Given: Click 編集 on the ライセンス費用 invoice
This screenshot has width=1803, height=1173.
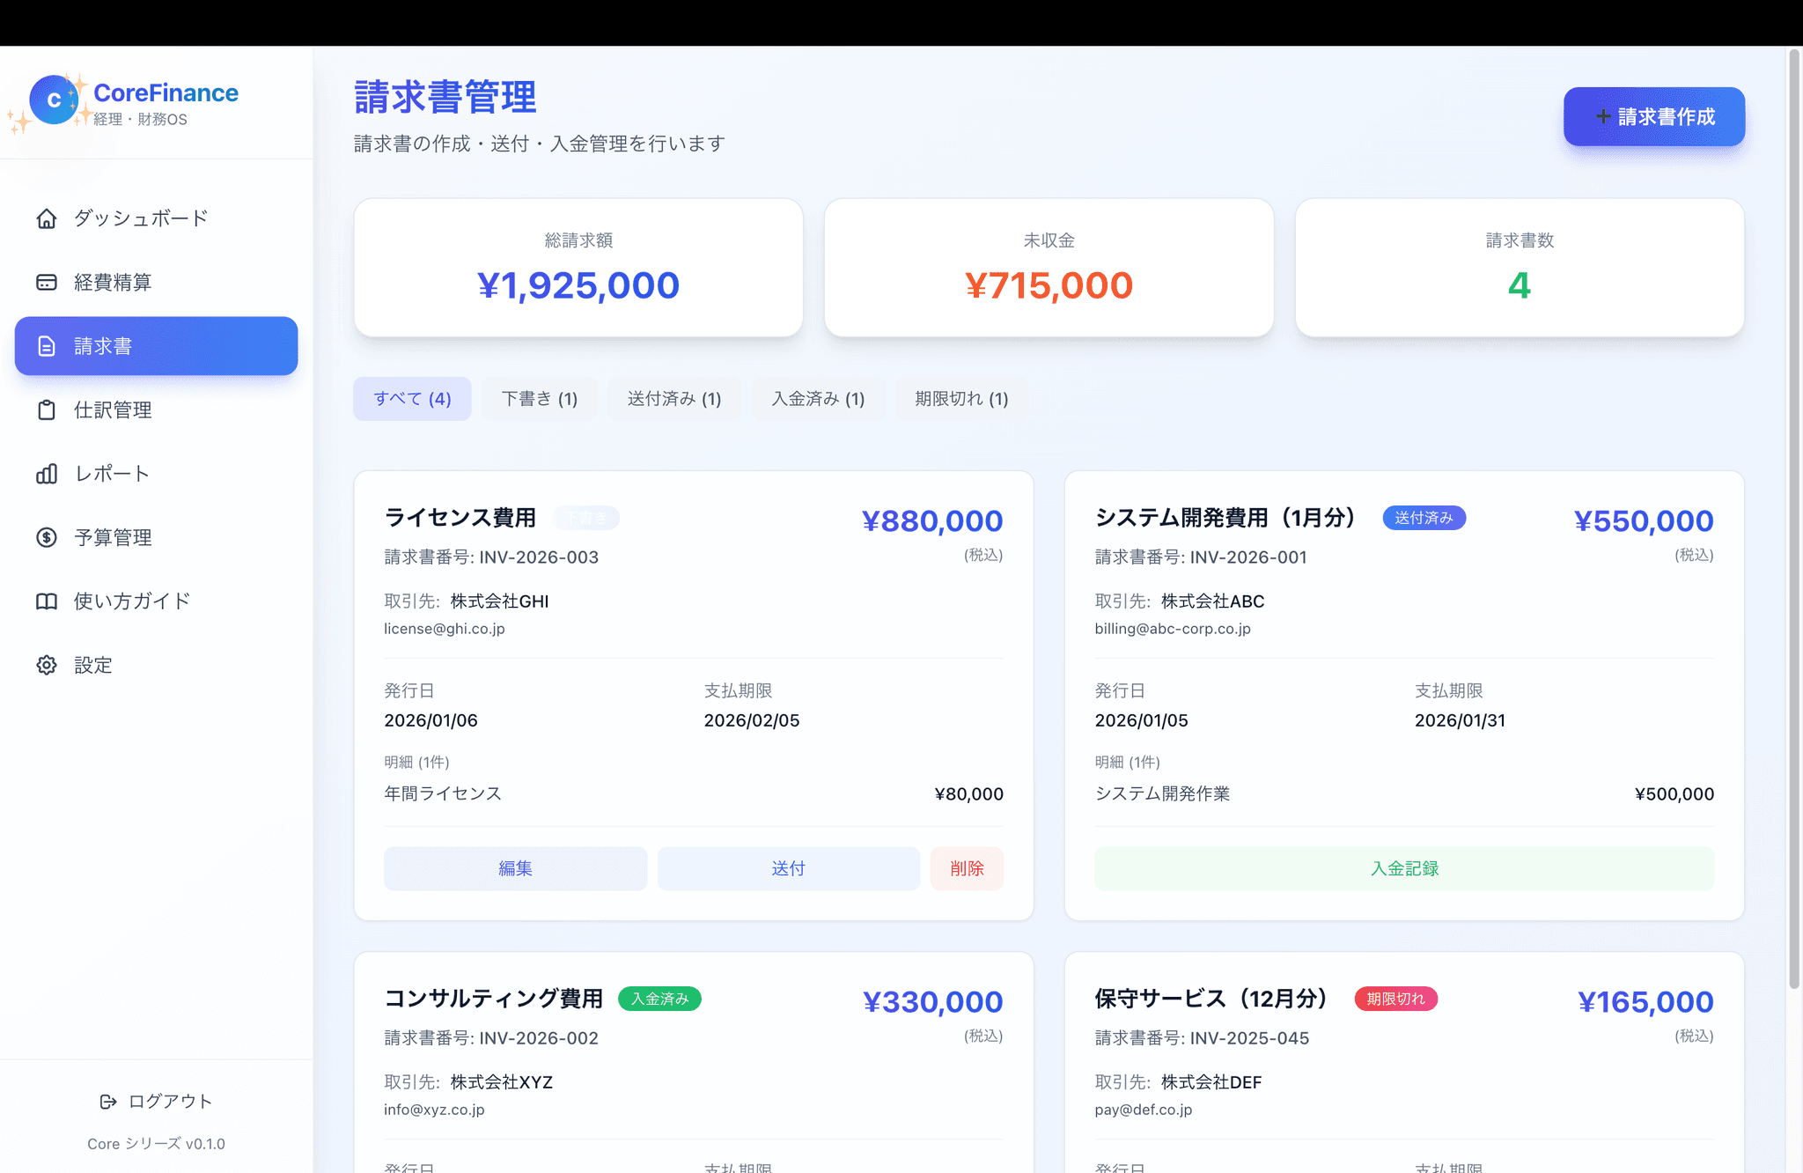Looking at the screenshot, I should (515, 869).
